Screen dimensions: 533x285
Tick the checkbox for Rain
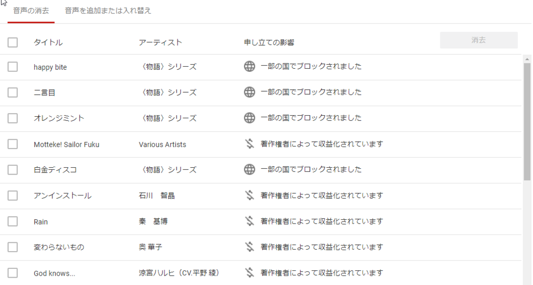tap(12, 221)
